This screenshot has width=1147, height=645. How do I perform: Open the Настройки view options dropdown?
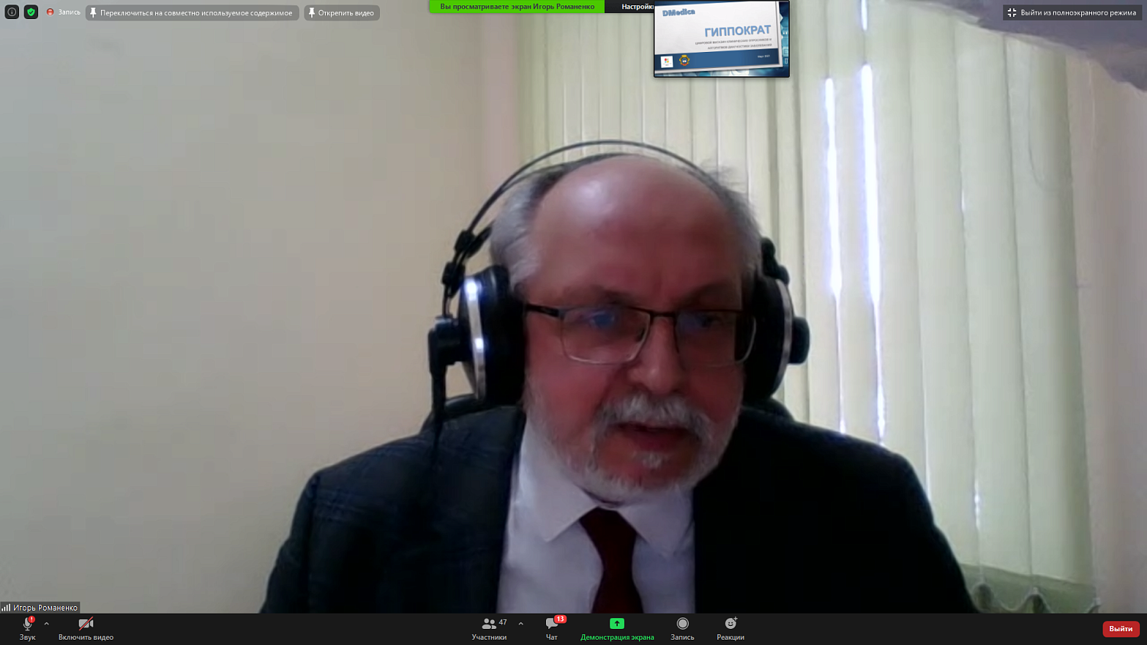(636, 7)
